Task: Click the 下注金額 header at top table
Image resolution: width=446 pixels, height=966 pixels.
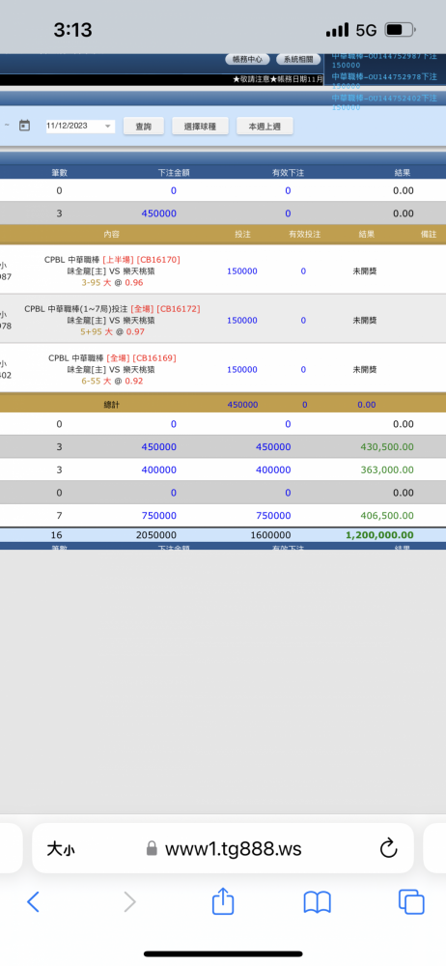Action: click(174, 173)
